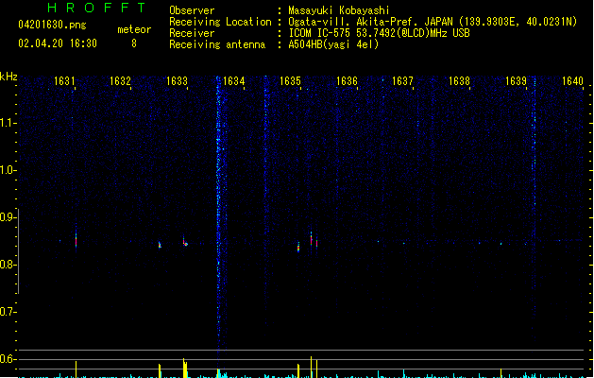Click the 1637 time marker
The width and height of the screenshot is (594, 378).
pos(402,81)
